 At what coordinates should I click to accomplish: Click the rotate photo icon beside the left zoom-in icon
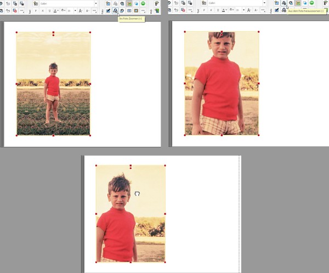[x=122, y=10]
